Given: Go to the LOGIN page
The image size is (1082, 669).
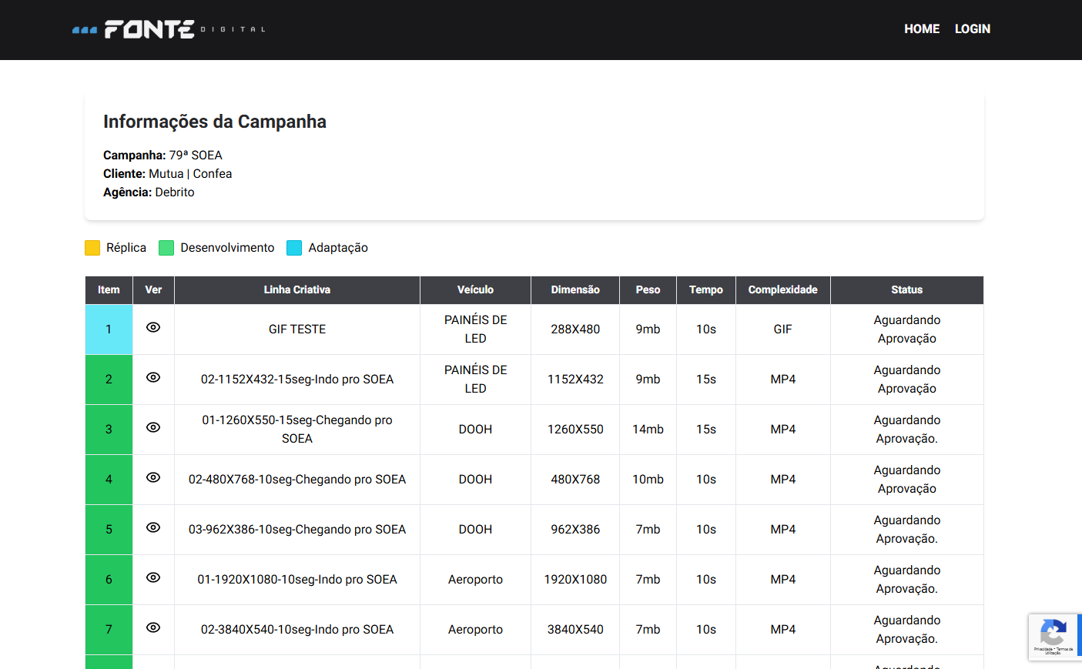Looking at the screenshot, I should 972,29.
